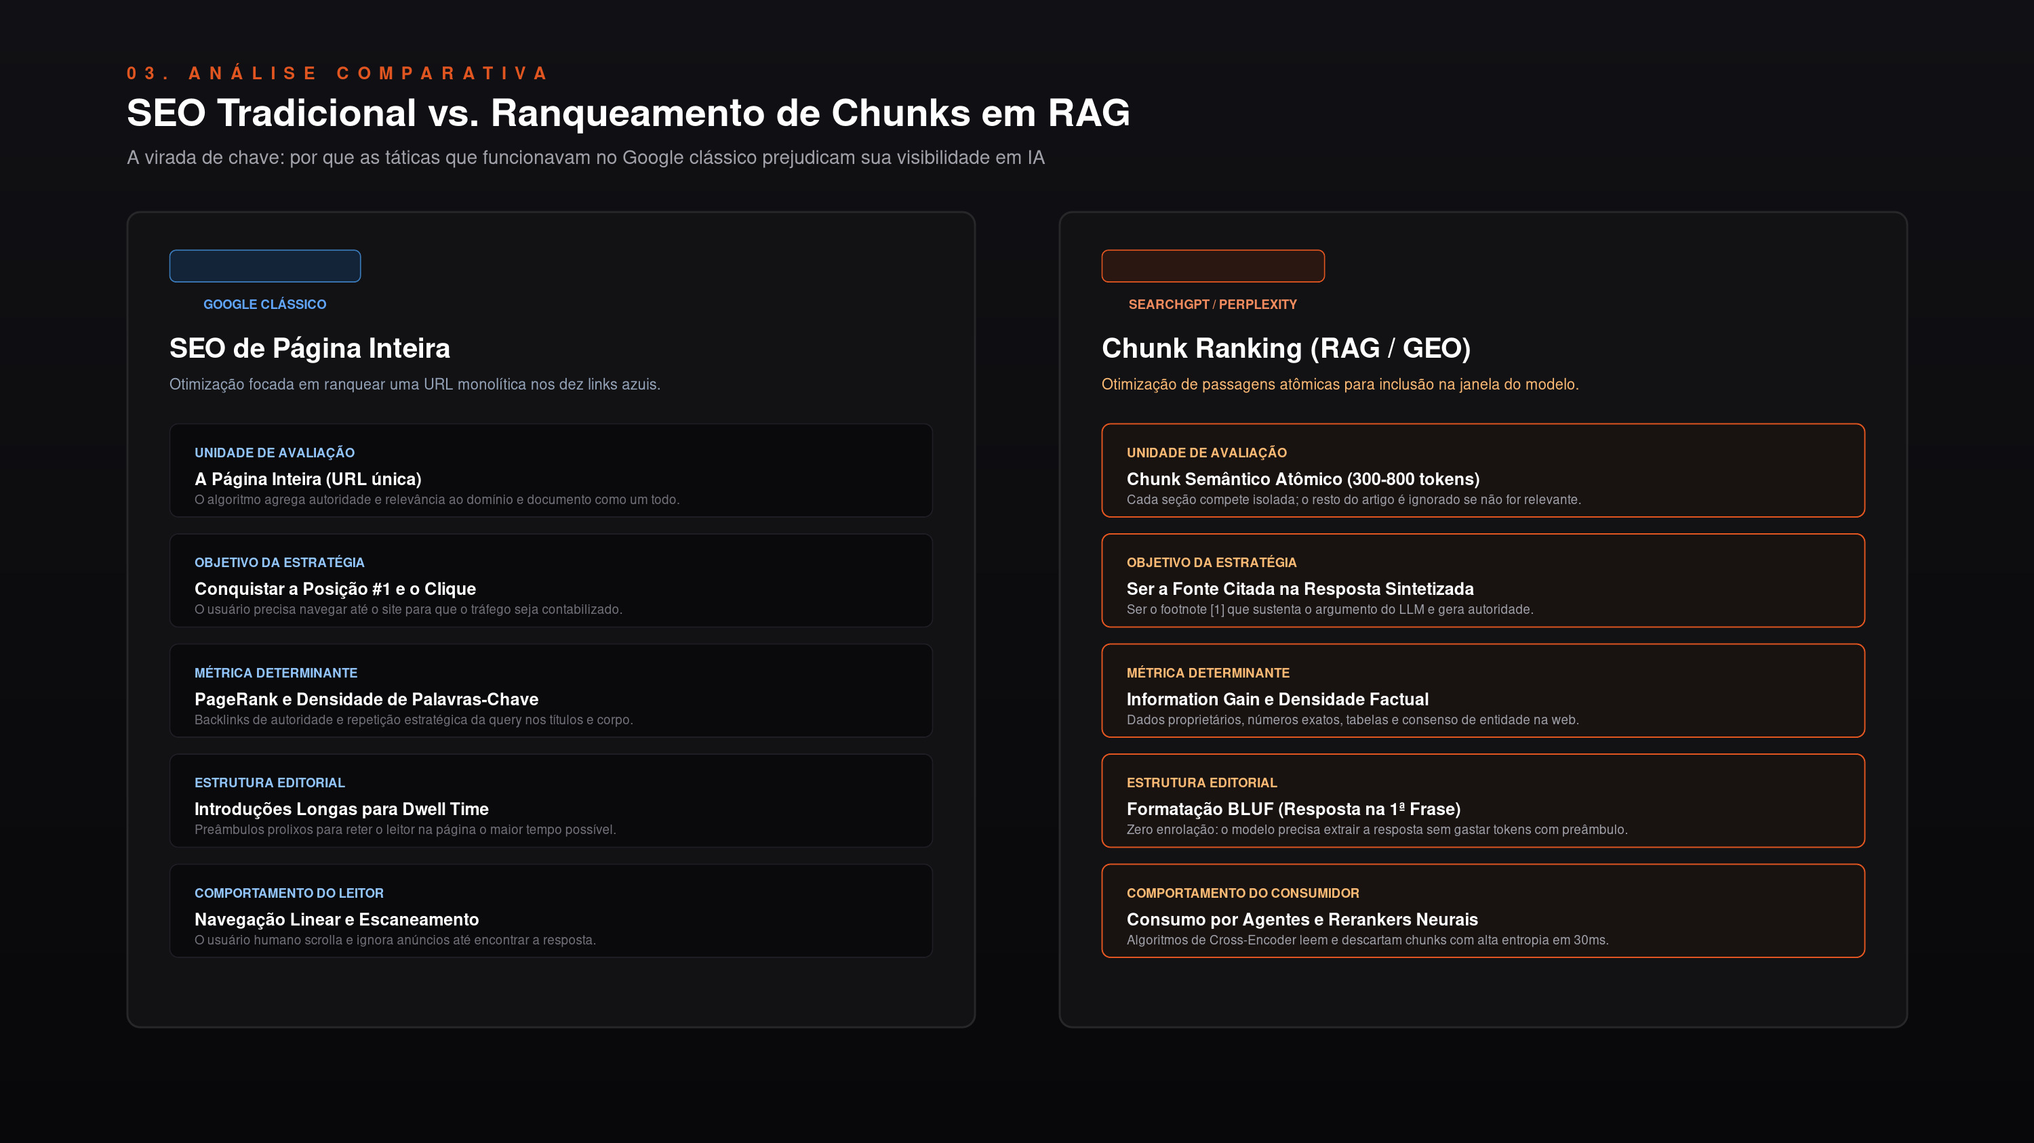This screenshot has height=1143, width=2034.
Task: Click 'OBJETIVO DA ESTRATÉGIA' label in Google Clássico column
Action: (279, 562)
